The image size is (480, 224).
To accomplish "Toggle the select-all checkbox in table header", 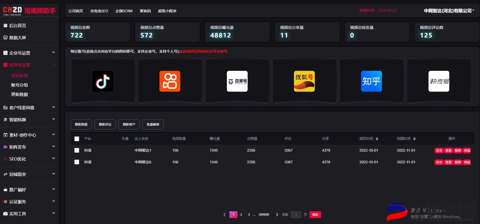I will tap(77, 139).
